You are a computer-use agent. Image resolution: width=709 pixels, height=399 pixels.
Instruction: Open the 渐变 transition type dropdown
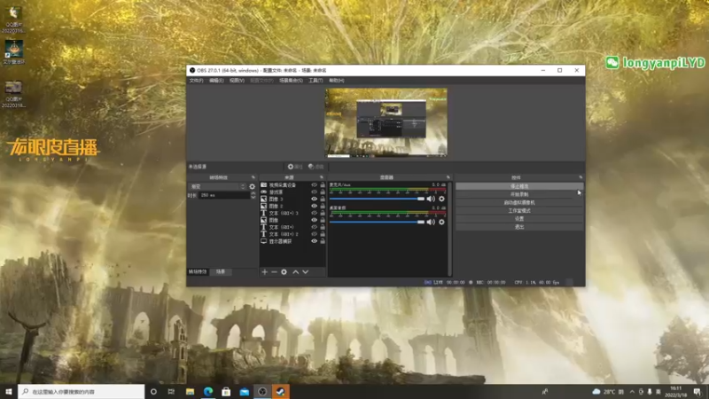coord(217,186)
